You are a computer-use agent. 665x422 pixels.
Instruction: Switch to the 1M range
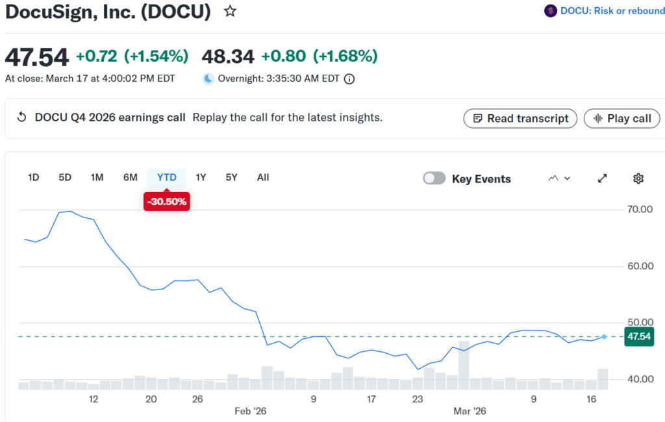coord(97,177)
